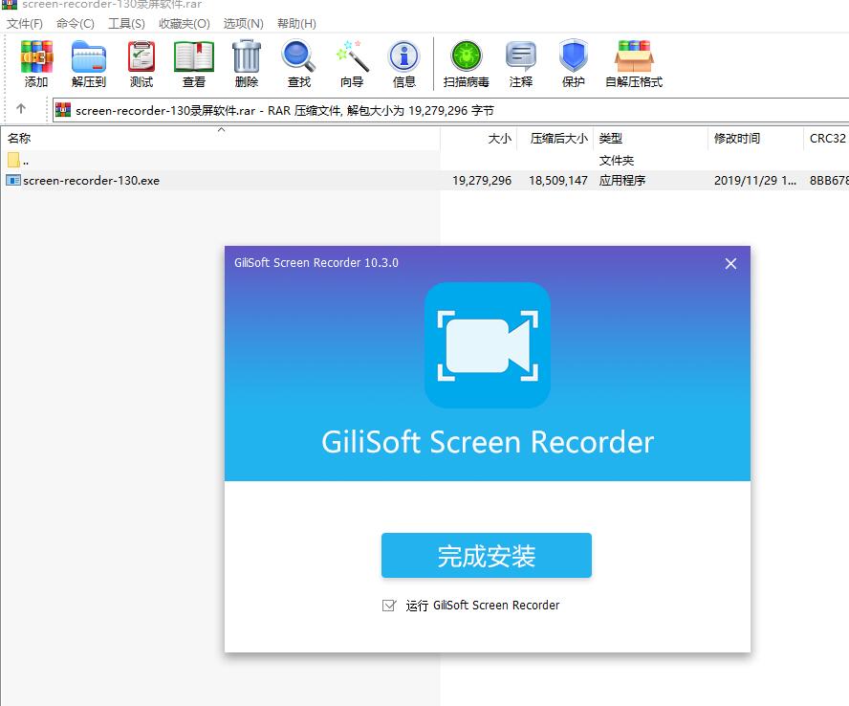The width and height of the screenshot is (849, 706).
Task: Sort by 压缩后大小 column header
Action: [x=555, y=139]
